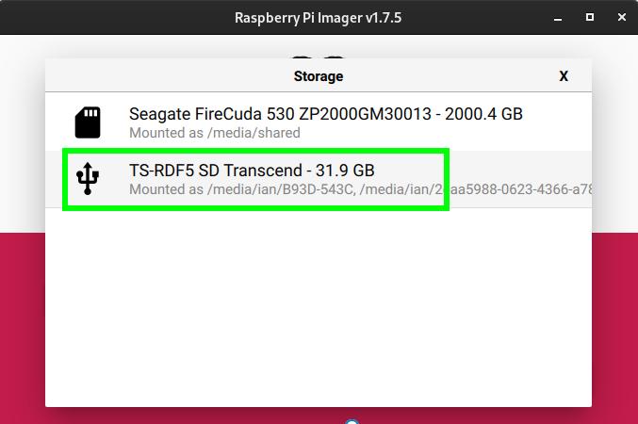The width and height of the screenshot is (638, 424).
Task: Click the small circle below the Storage dialog
Action: 351,420
